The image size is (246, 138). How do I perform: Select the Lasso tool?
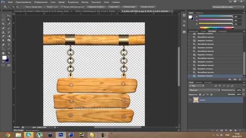3,20
